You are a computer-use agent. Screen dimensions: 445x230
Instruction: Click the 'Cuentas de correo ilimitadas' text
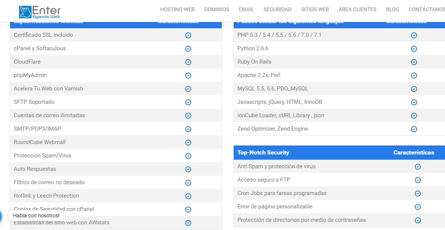[x=49, y=116]
